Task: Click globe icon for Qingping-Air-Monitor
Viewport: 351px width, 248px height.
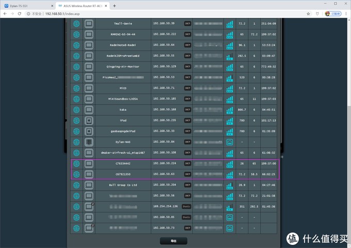Action: click(76, 67)
